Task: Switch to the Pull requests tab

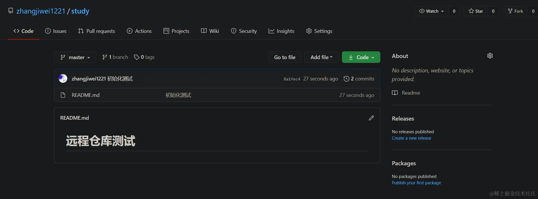Action: (x=96, y=31)
